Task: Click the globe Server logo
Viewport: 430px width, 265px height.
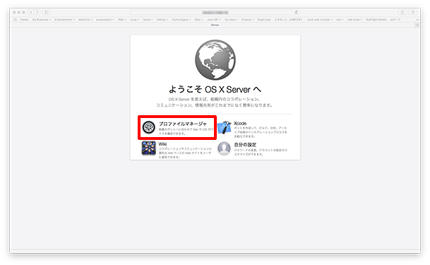Action: pyautogui.click(x=215, y=60)
